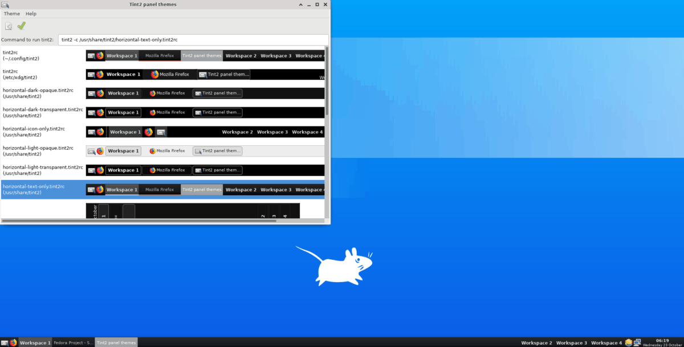684x347 pixels.
Task: Open the Theme menu
Action: point(11,13)
